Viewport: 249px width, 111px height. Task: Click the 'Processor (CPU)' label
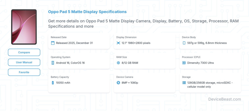tap(191, 57)
